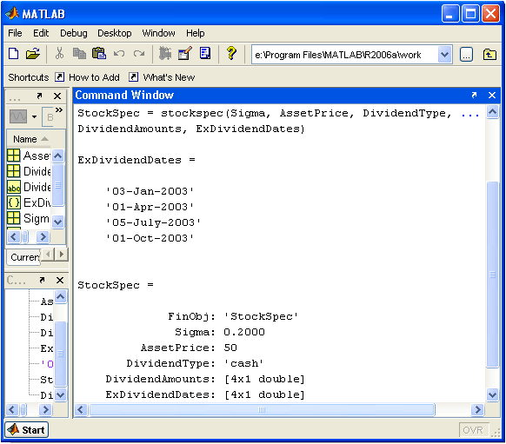Click Workspace list scroll up arrow
This screenshot has width=506, height=444.
(57, 156)
